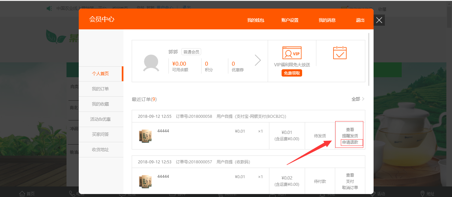
Task: Switch to 我的收藏 sidebar tab
Action: (100, 104)
